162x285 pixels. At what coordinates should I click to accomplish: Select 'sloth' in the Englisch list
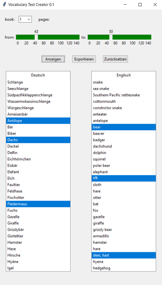point(124,185)
